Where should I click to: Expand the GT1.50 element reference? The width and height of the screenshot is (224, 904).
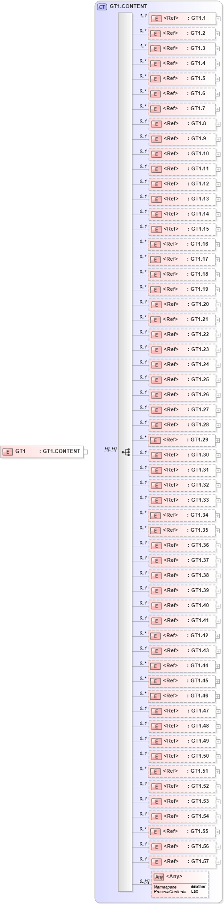click(x=218, y=756)
